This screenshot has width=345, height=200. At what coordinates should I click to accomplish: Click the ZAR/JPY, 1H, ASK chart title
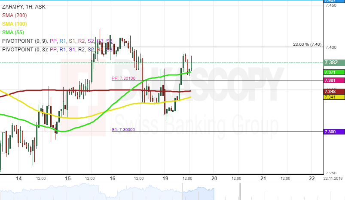(x=24, y=7)
